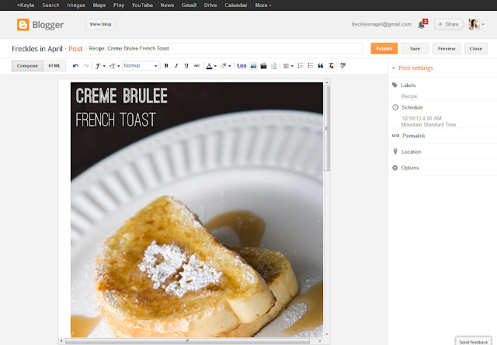This screenshot has width=497, height=345.
Task: Click the Blogger logo icon
Action: point(23,24)
